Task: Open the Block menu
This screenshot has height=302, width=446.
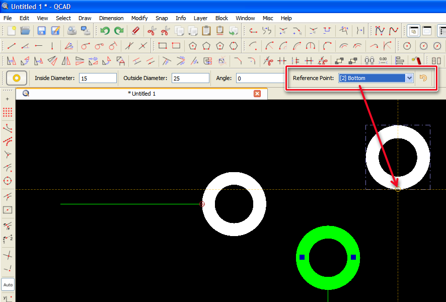Action: click(221, 18)
